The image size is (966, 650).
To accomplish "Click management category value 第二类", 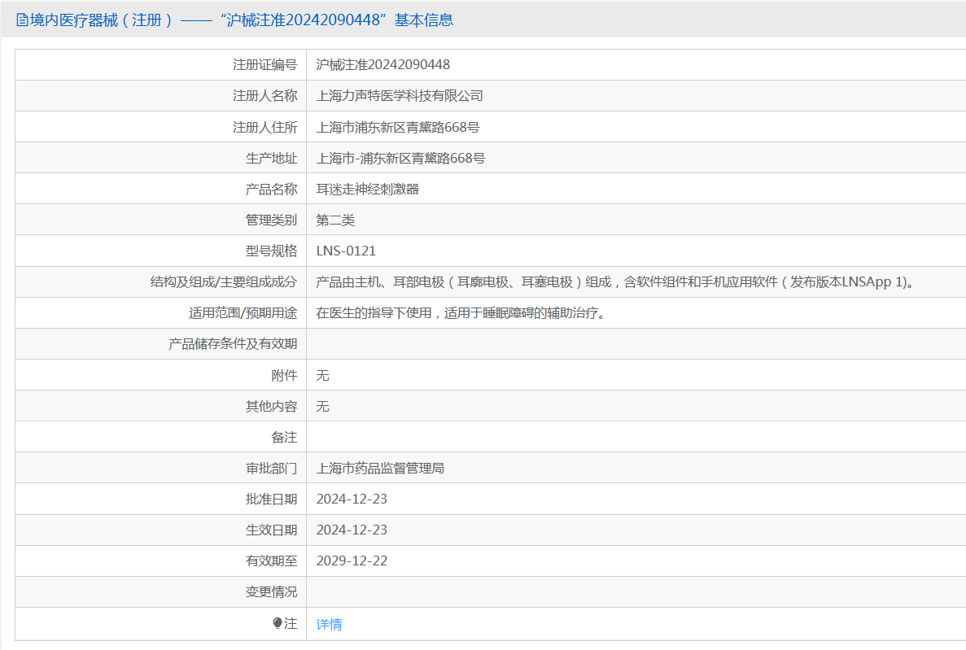I will pos(335,220).
